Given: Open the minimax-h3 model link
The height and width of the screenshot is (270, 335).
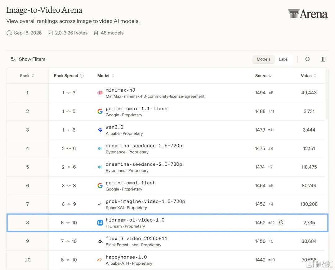Looking at the screenshot, I should coord(120,90).
